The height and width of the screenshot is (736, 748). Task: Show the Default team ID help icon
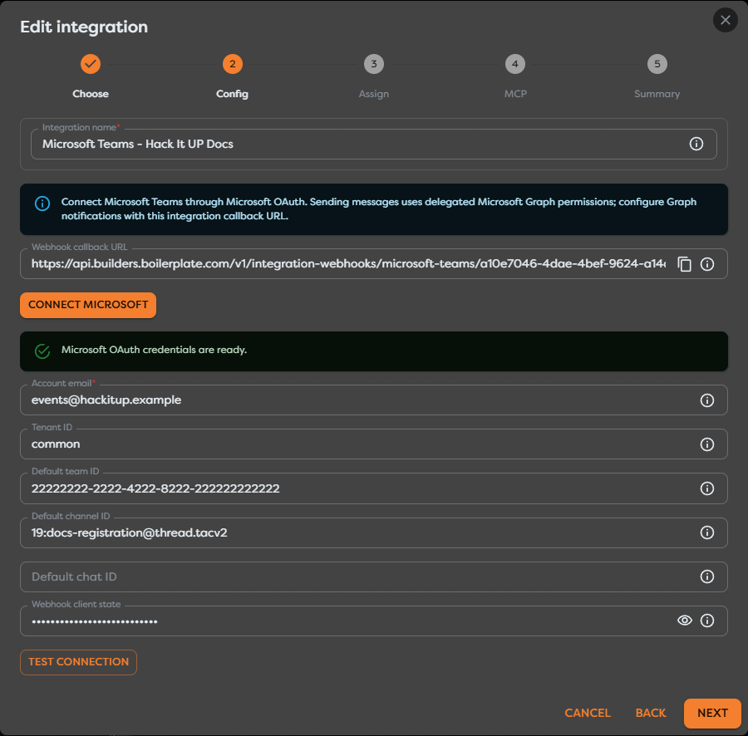click(x=707, y=488)
